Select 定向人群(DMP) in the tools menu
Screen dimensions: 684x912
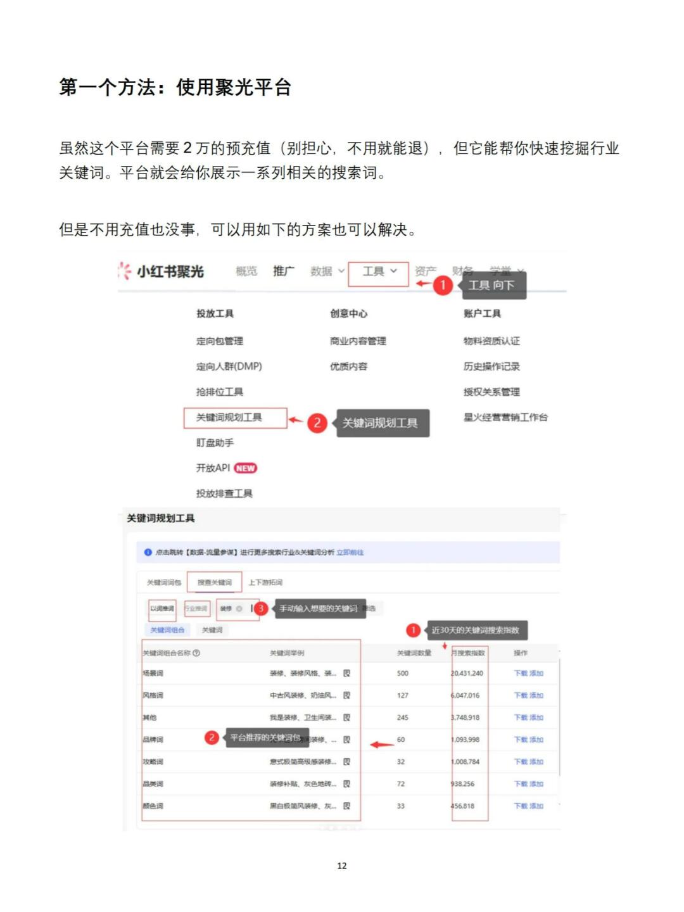coord(229,366)
